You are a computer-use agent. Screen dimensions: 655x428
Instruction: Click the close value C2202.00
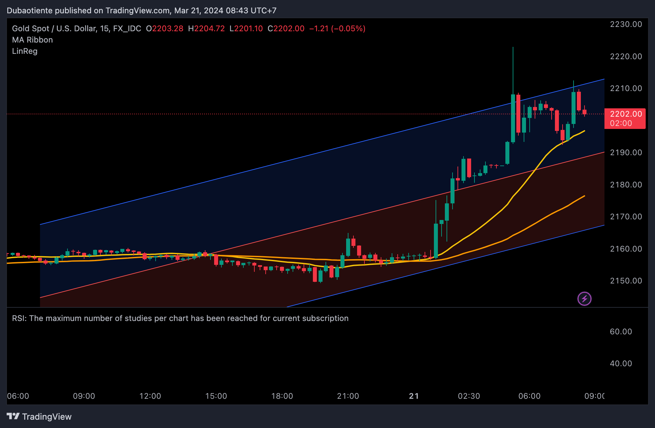[286, 29]
